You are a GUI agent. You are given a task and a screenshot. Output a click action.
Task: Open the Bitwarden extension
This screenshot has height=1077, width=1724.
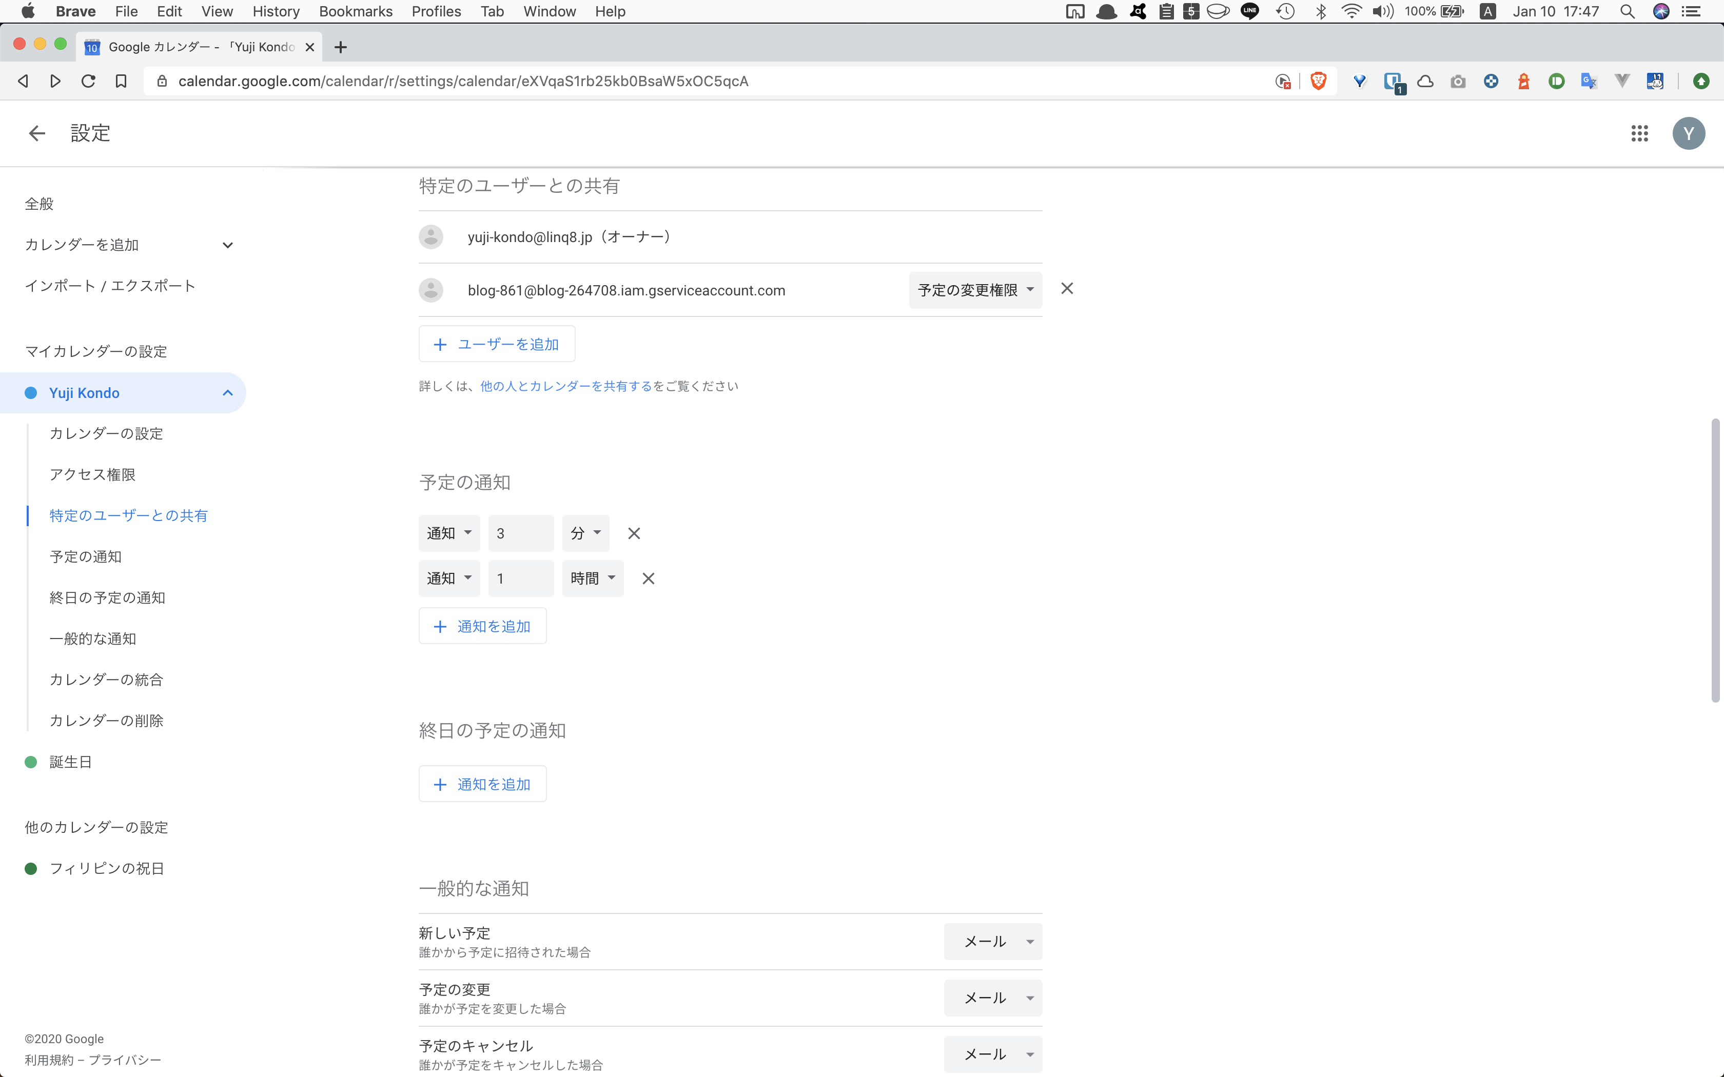coord(1394,81)
